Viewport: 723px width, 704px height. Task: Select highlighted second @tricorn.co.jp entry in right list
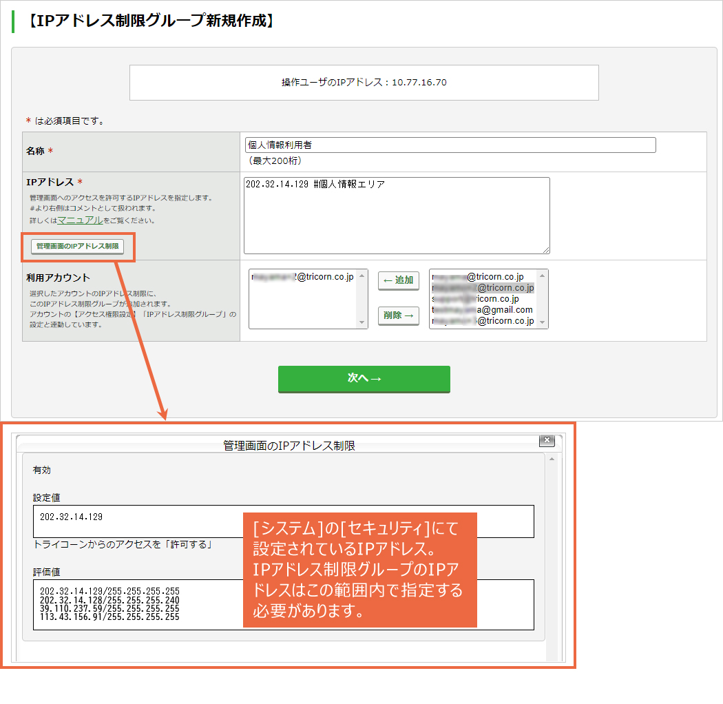coord(483,288)
